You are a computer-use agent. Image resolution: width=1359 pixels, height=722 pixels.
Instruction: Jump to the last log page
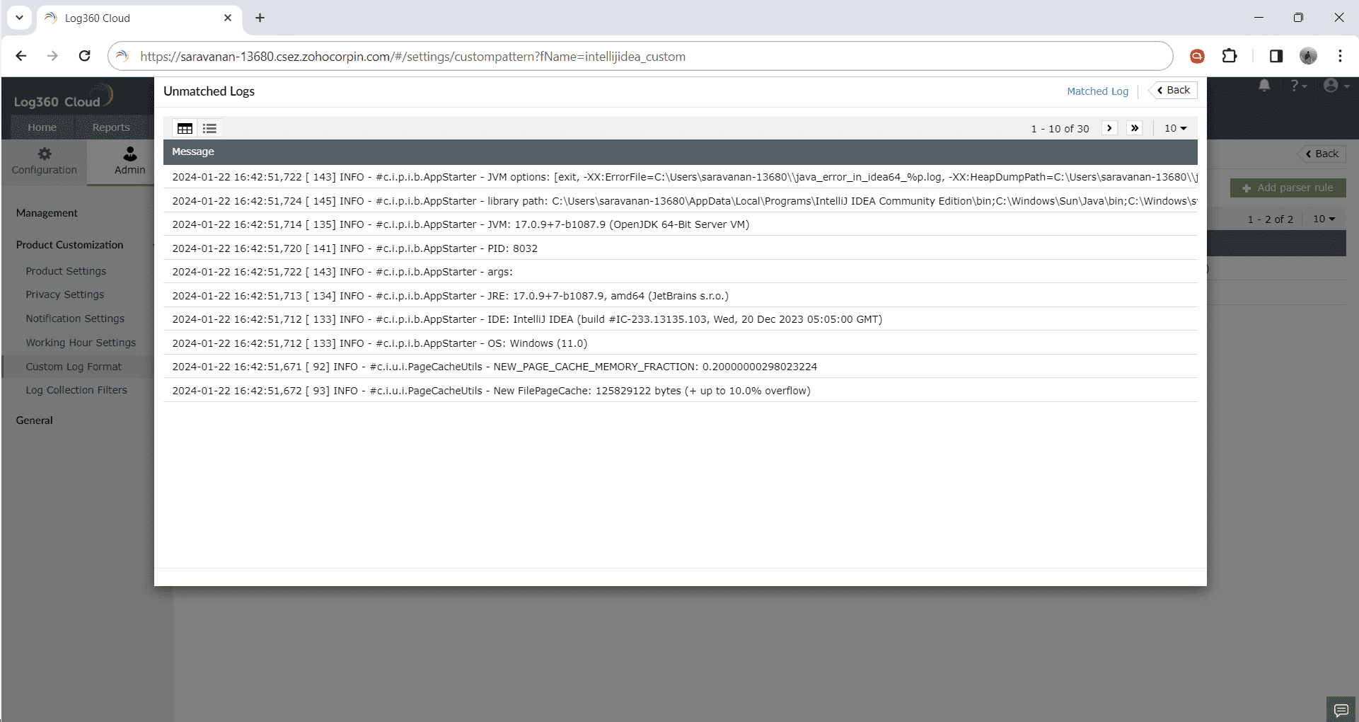pyautogui.click(x=1135, y=128)
